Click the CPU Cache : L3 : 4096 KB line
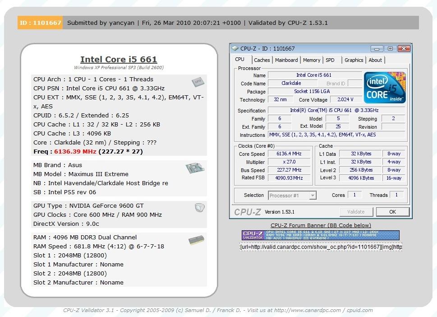 pyautogui.click(x=72, y=133)
